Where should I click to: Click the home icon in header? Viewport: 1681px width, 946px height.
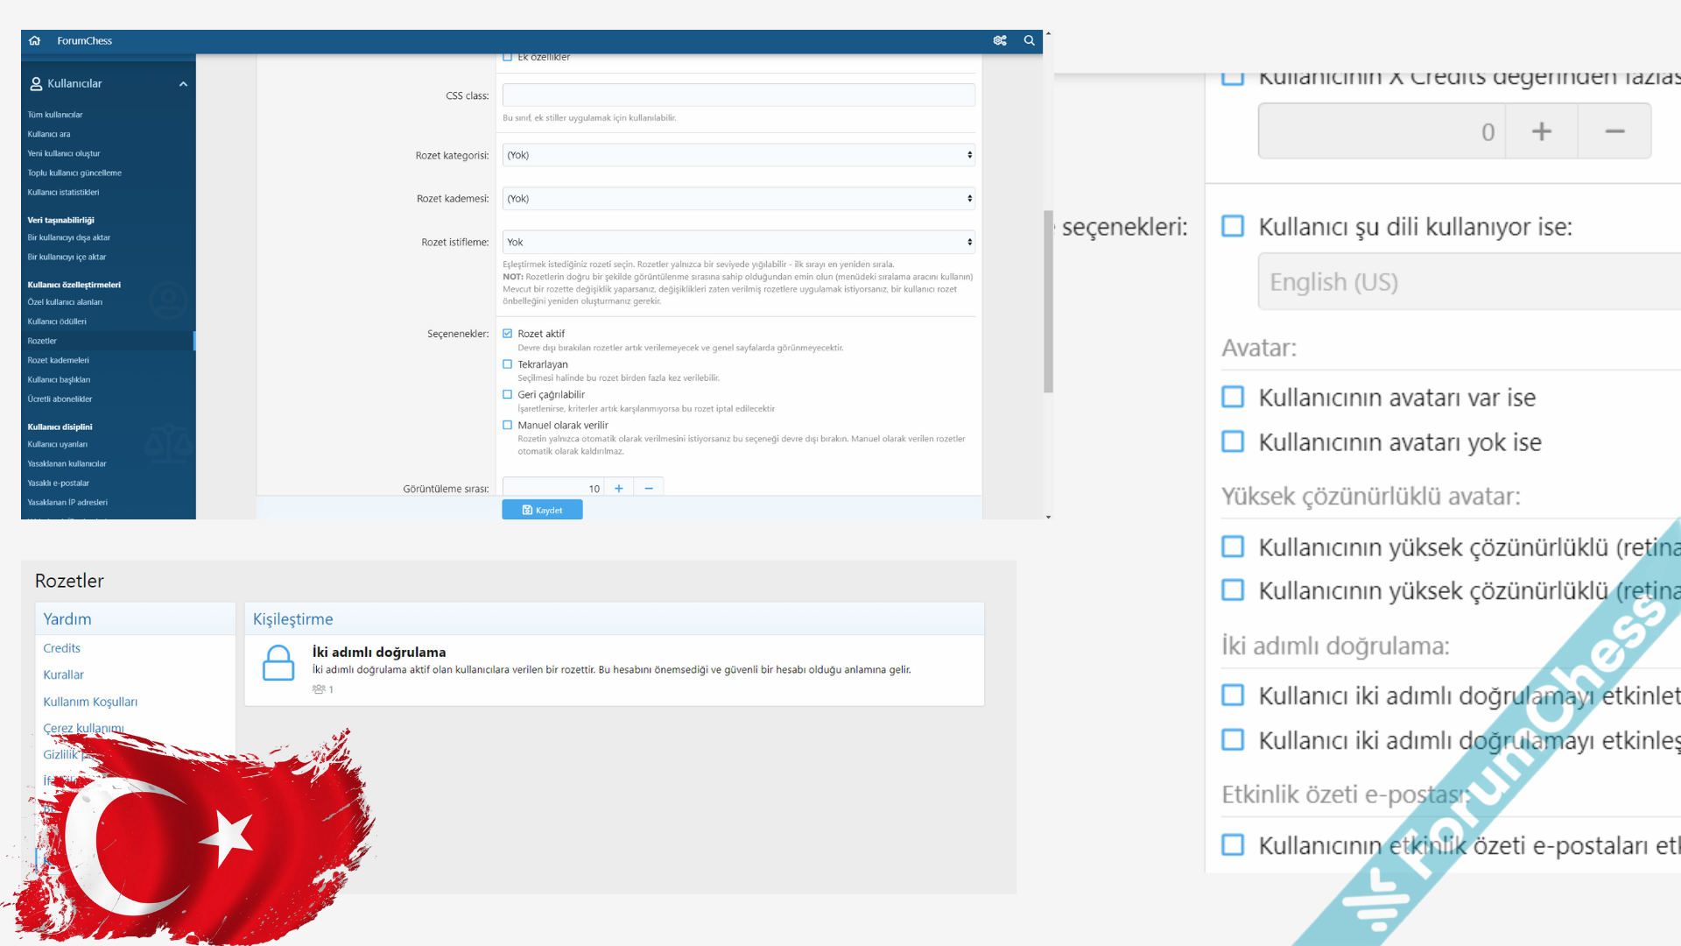pos(35,41)
